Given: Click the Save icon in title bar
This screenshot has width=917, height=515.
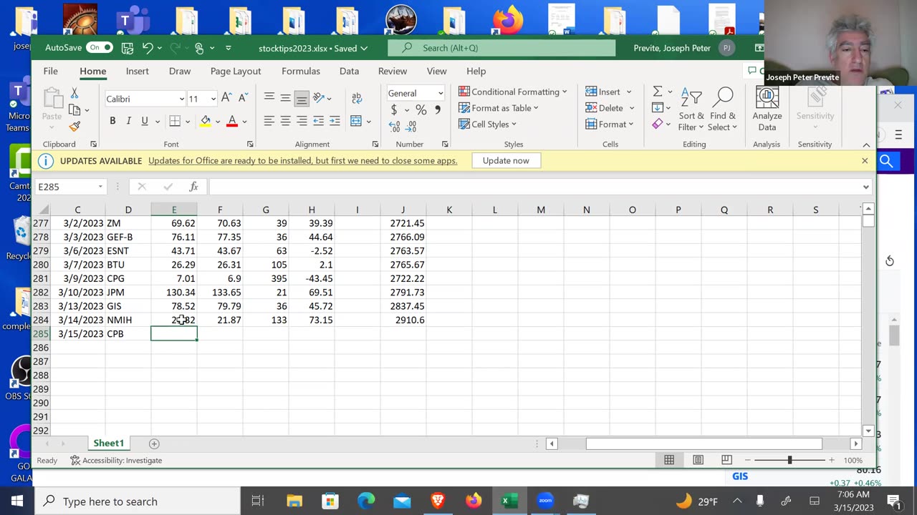Looking at the screenshot, I should 128,48.
